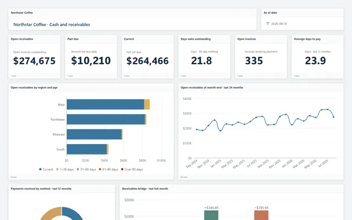Screen dimensions: 352x220
Task: Click the Midwest region axis label
Action: [x=59, y=134]
